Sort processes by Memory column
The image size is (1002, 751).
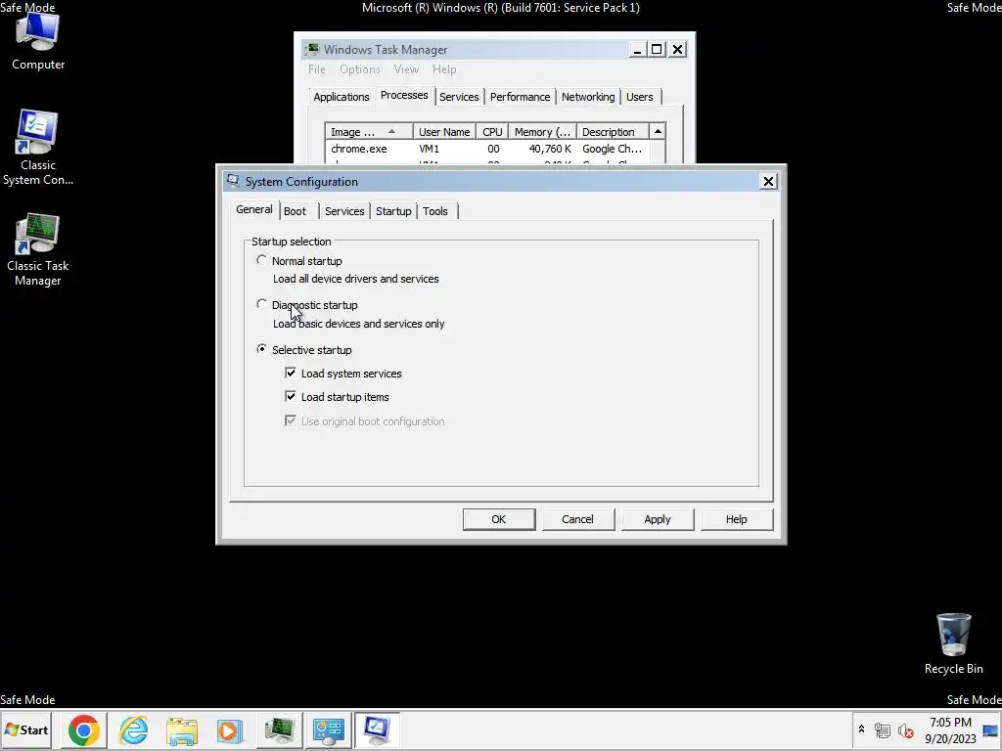tap(542, 132)
